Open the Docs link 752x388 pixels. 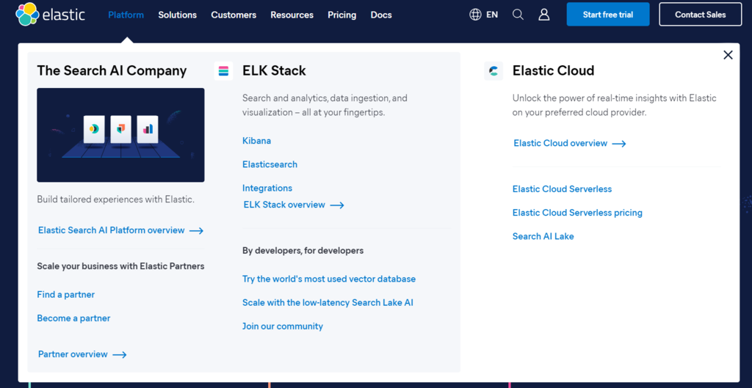pyautogui.click(x=381, y=15)
